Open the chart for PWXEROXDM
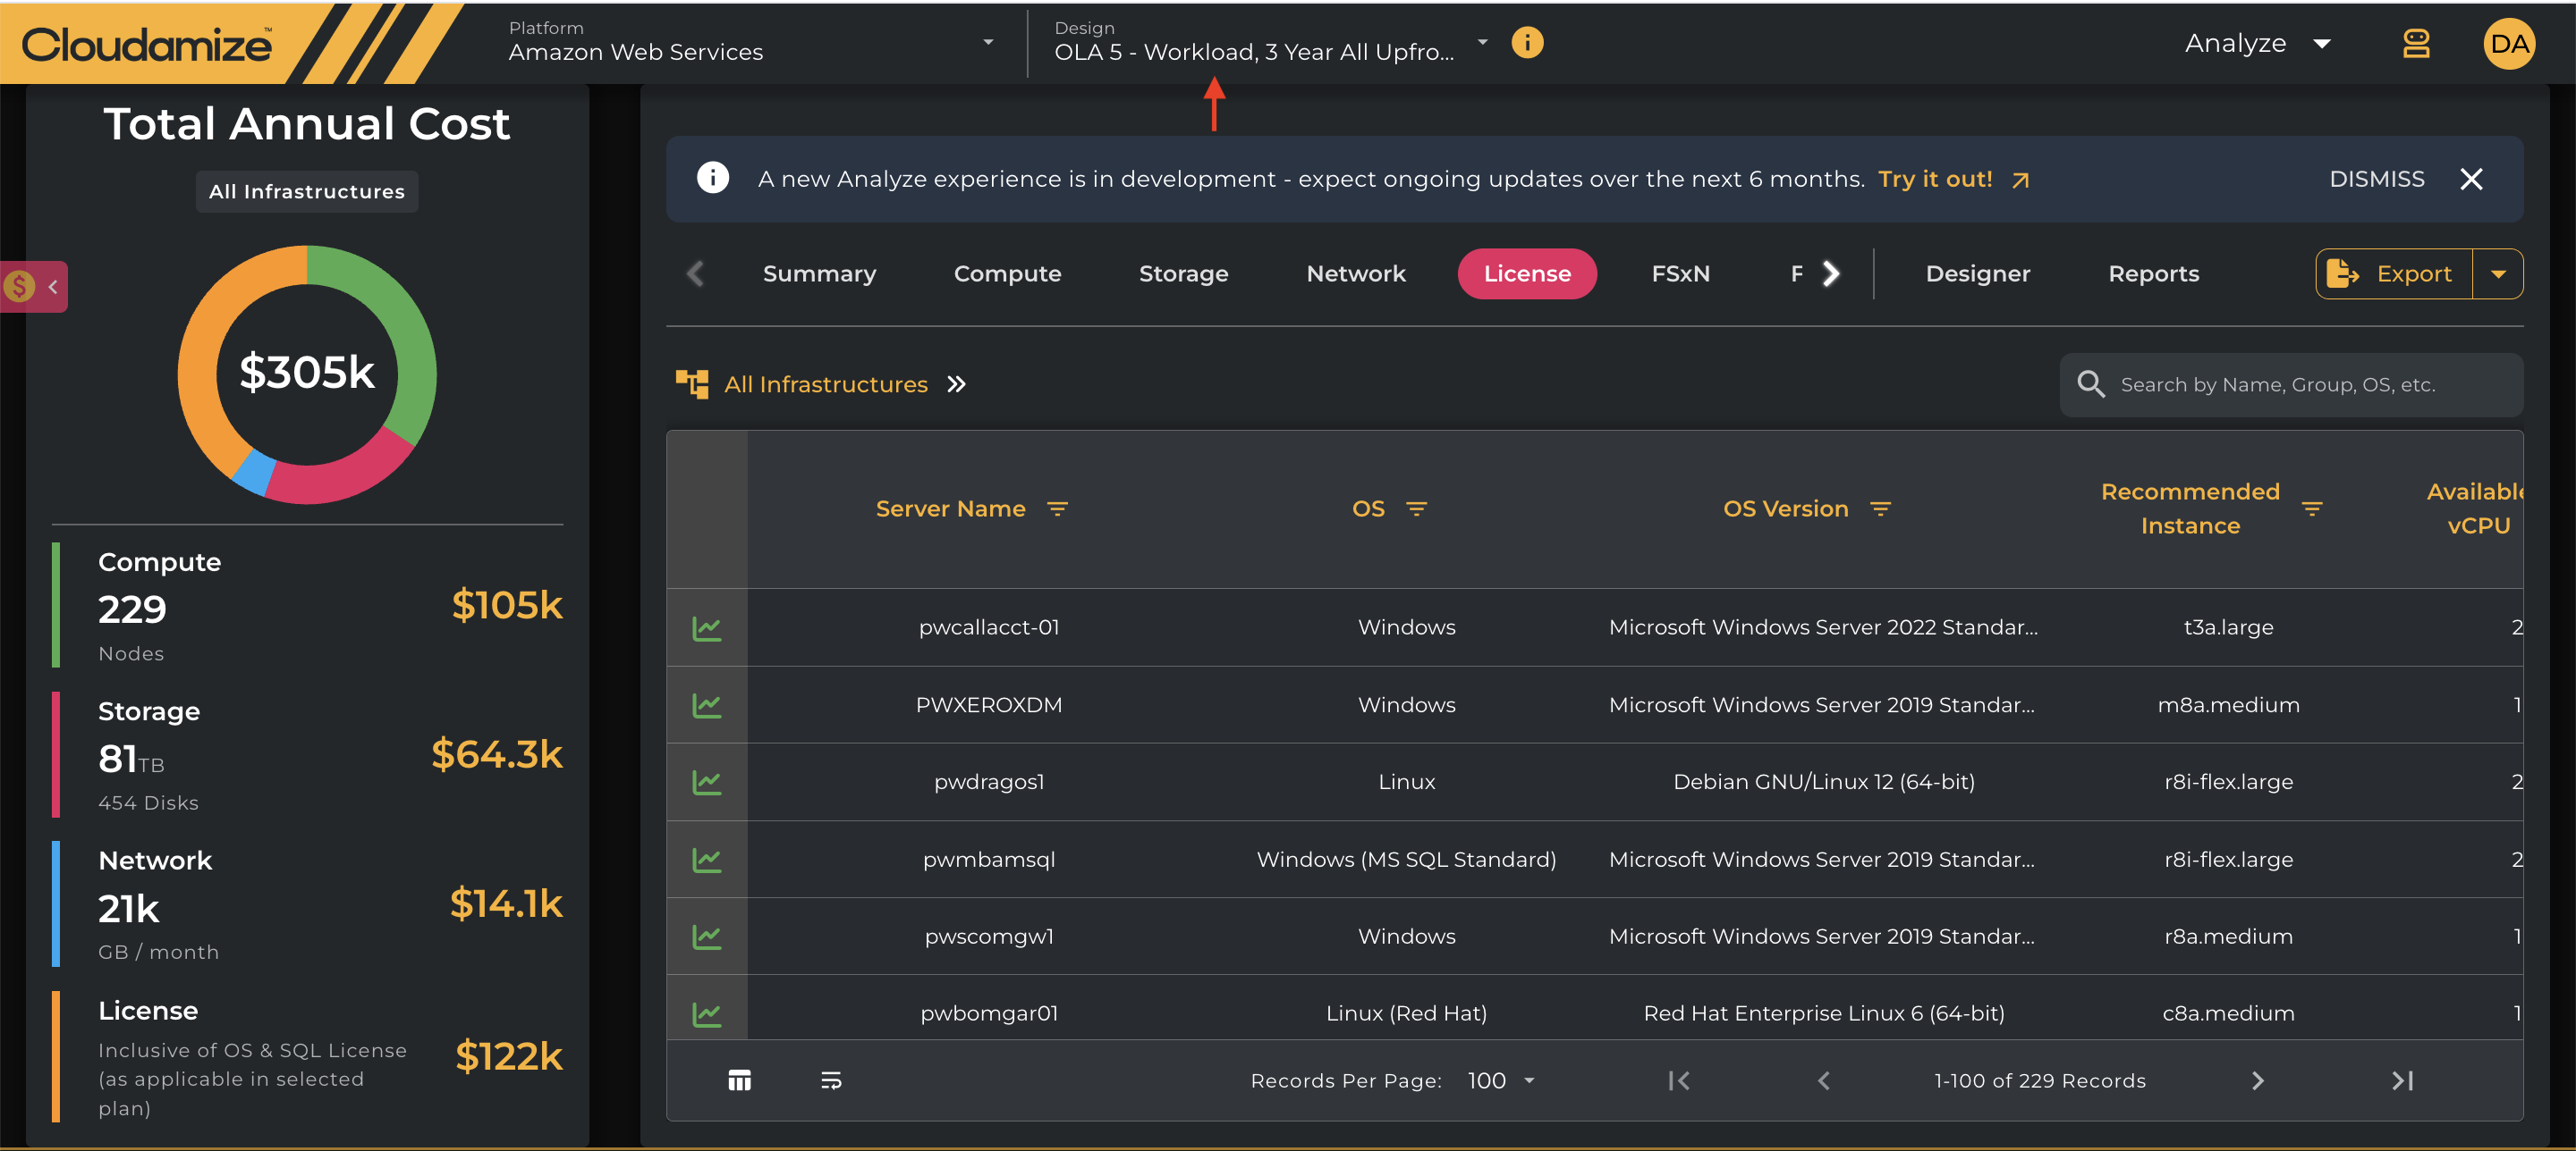This screenshot has width=2576, height=1151. coord(706,704)
